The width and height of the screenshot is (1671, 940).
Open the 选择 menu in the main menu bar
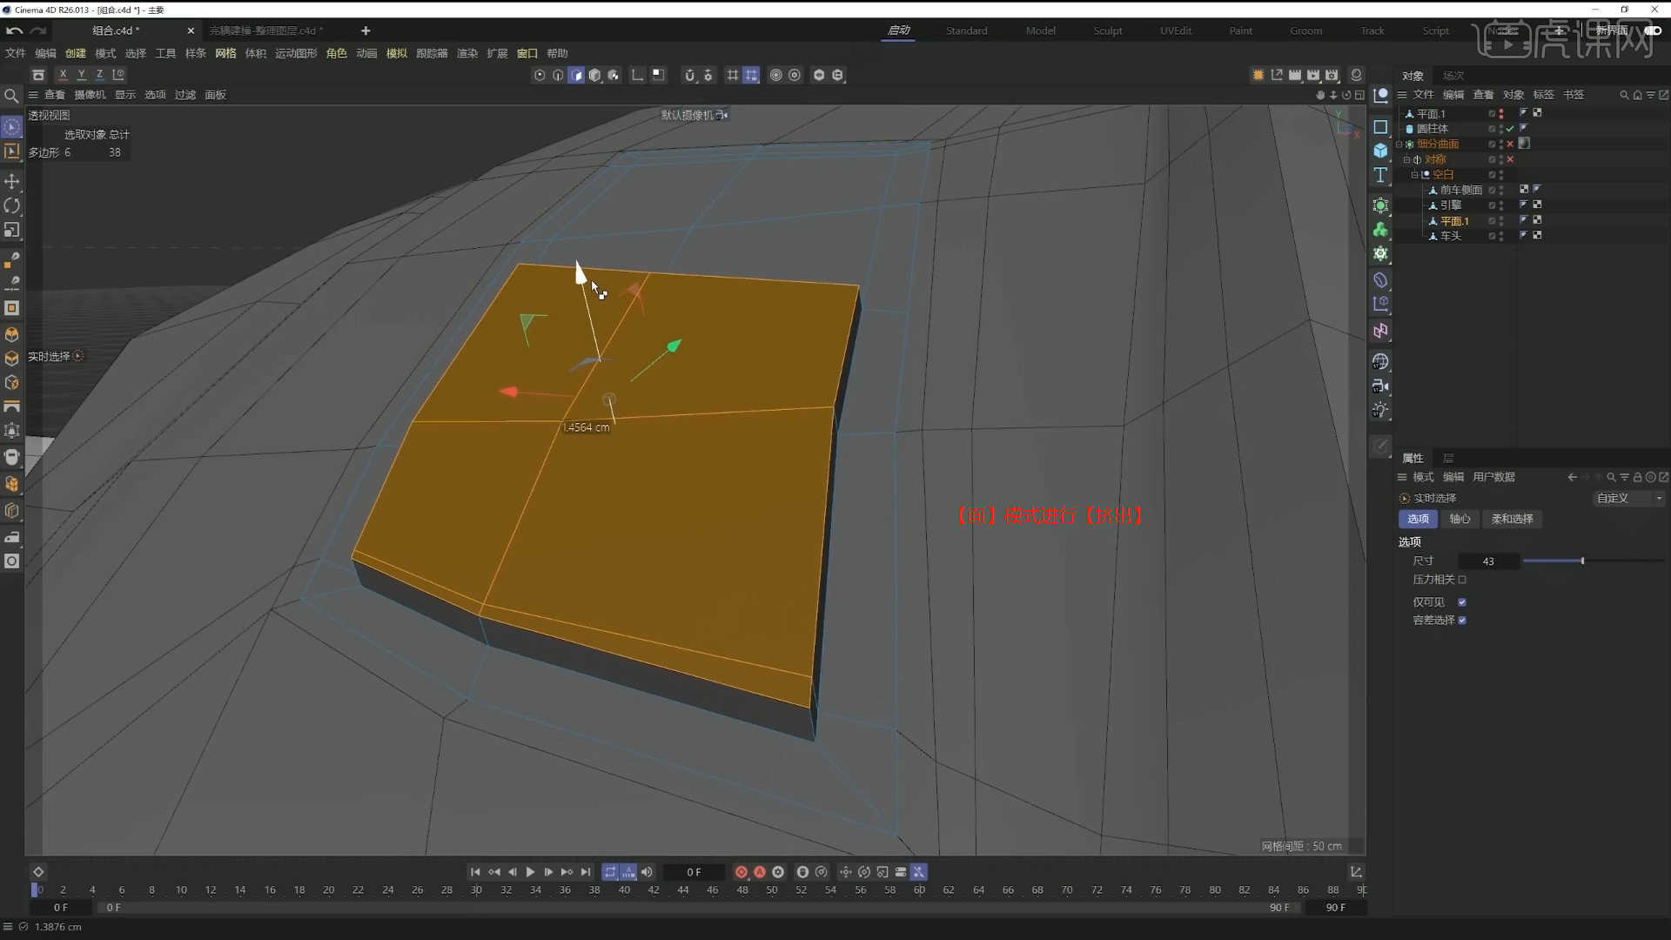tap(135, 53)
